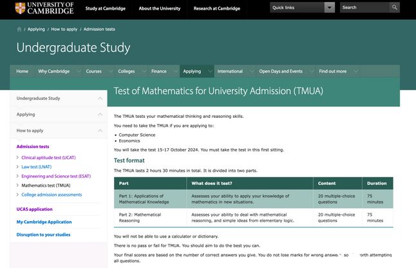Viewport: 416px width, 268px height.
Task: Select Open Days and Events tab
Action: [x=281, y=71]
